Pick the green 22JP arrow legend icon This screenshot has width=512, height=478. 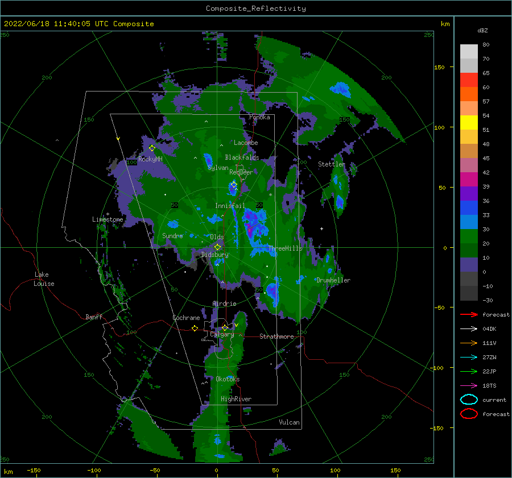tap(469, 371)
